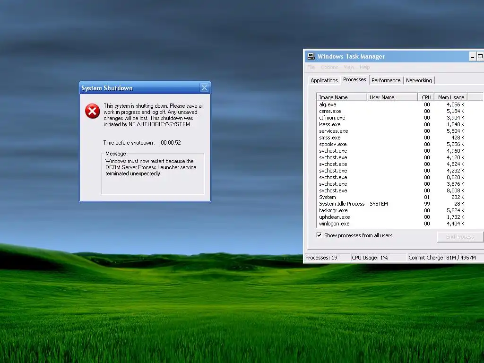Select the lsass.exe process
484x363 pixels.
click(x=392, y=124)
